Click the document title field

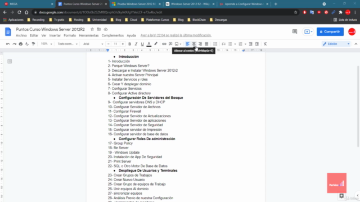coord(50,29)
